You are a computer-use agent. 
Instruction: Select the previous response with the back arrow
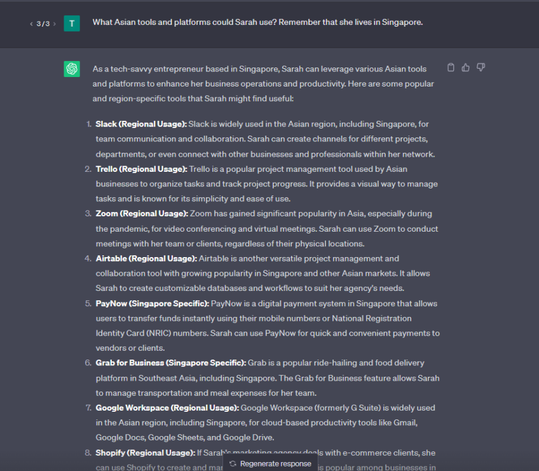click(x=31, y=24)
